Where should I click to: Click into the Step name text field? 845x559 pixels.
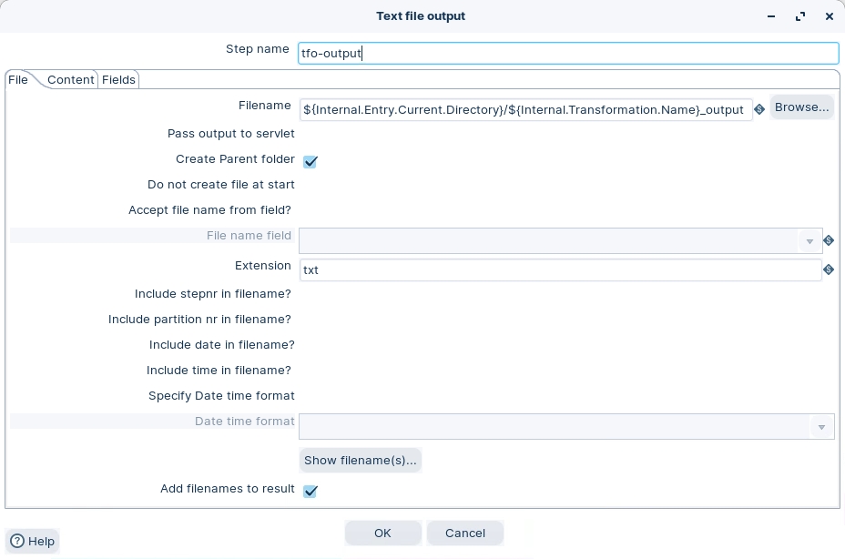[568, 53]
